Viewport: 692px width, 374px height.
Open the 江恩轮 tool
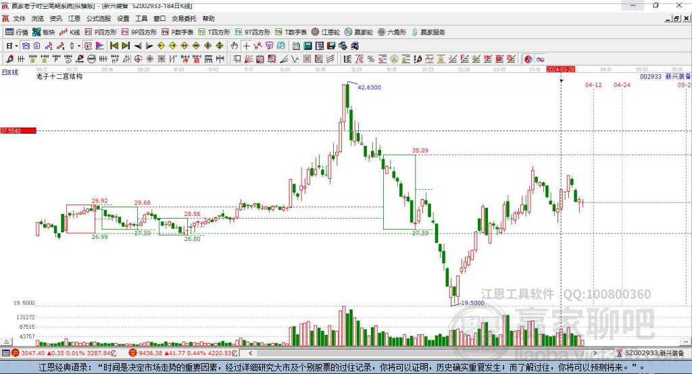[326, 32]
